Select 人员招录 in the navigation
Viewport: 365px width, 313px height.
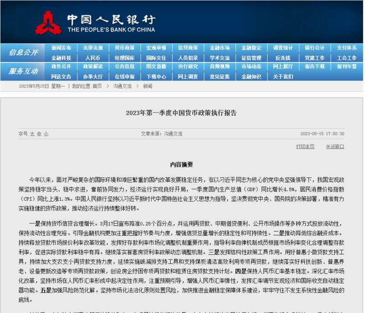(188, 58)
